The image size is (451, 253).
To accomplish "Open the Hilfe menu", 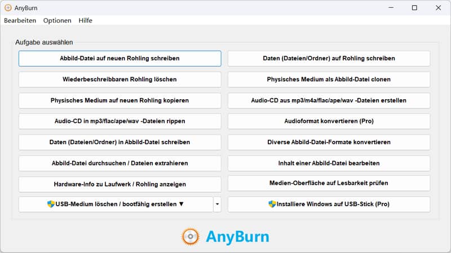I will pyautogui.click(x=86, y=20).
